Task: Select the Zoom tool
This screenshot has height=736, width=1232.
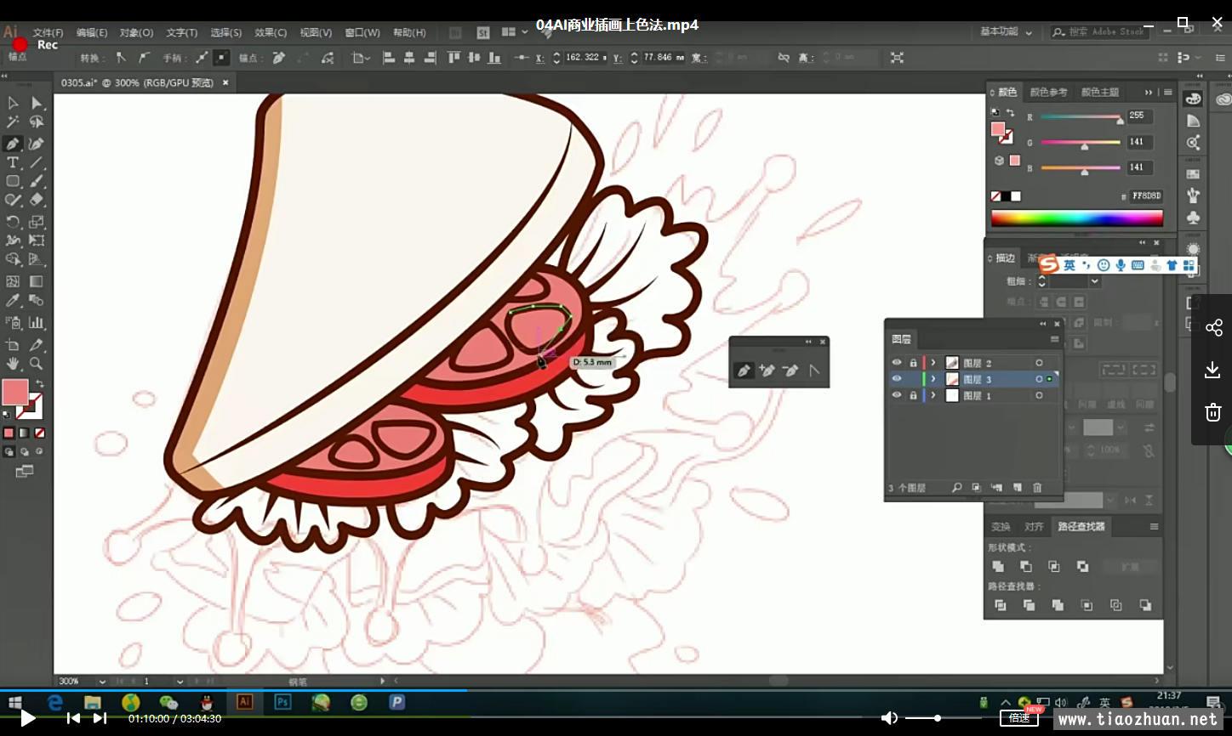Action: (x=37, y=364)
